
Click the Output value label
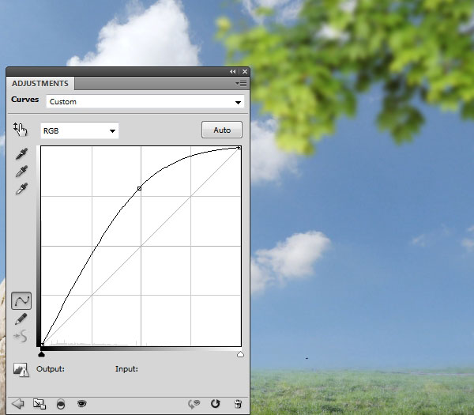51,369
